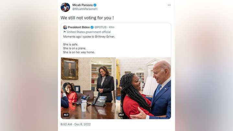Click the verified badge next to President Biden
The height and width of the screenshot is (131, 233).
pos(92,27)
